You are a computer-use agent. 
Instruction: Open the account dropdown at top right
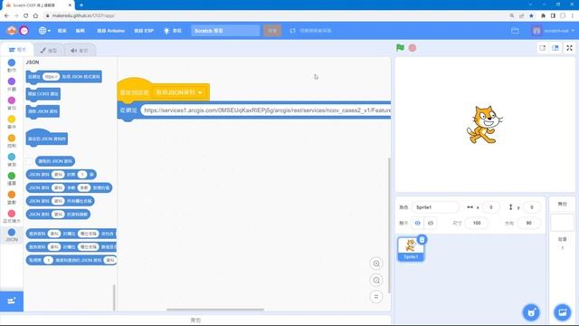[x=553, y=31]
